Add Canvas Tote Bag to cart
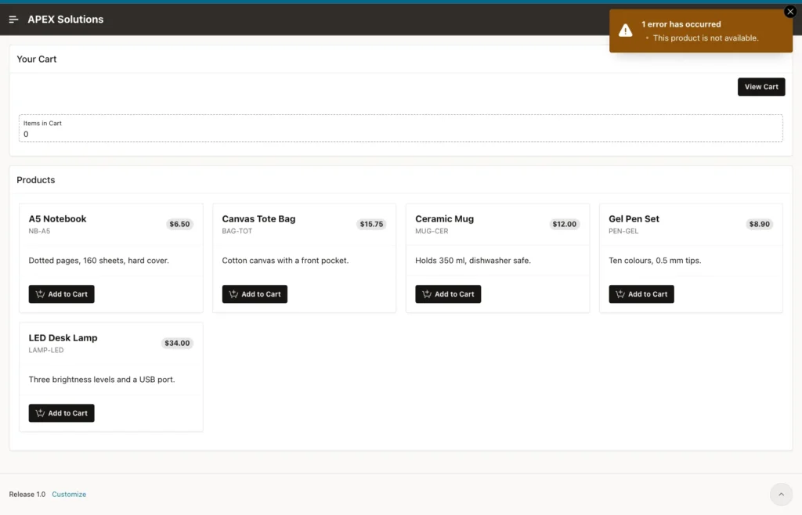Screen dimensions: 802x515 [255, 294]
